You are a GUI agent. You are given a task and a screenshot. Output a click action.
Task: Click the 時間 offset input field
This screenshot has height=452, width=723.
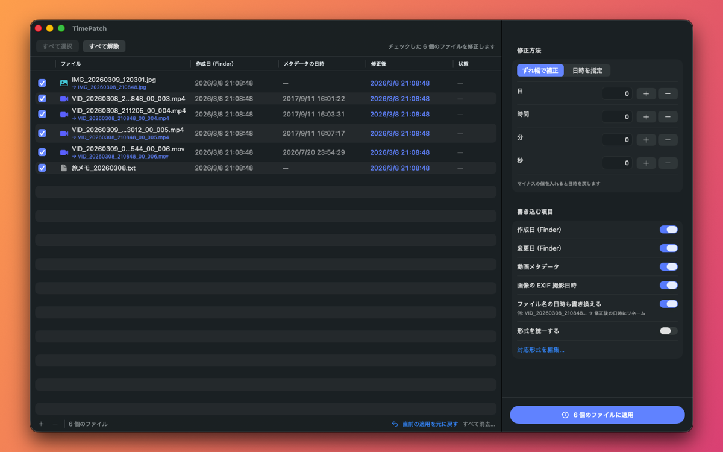click(x=618, y=117)
